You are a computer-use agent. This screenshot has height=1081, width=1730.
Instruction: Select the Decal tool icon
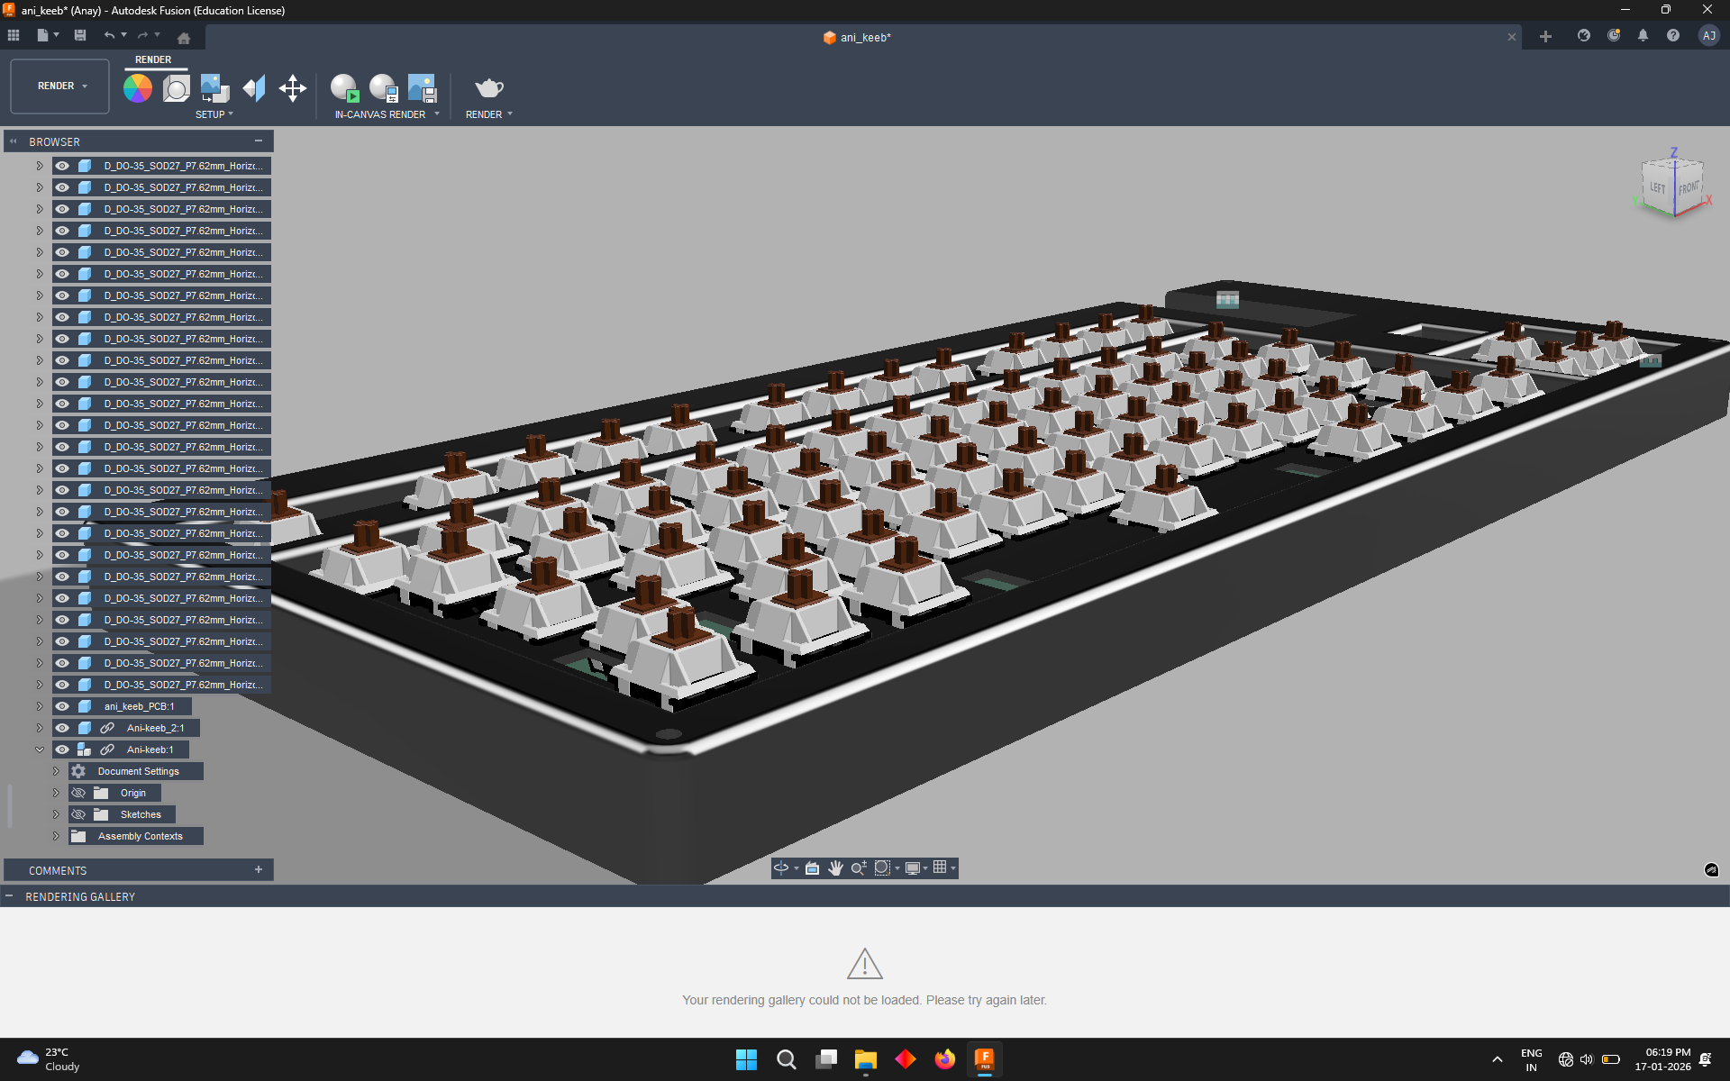(x=214, y=88)
